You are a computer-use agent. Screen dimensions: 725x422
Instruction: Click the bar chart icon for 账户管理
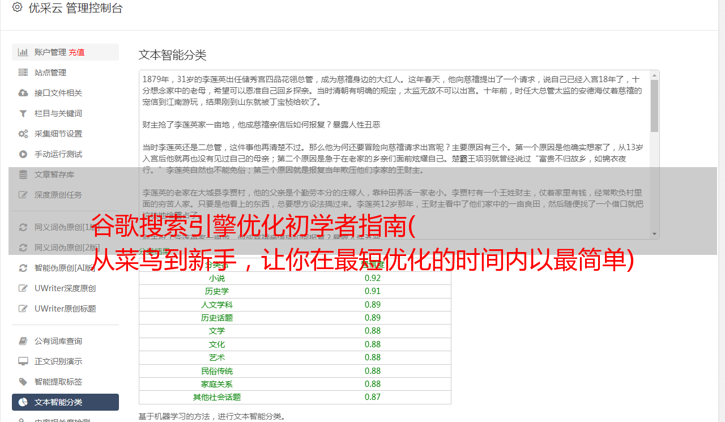click(23, 52)
